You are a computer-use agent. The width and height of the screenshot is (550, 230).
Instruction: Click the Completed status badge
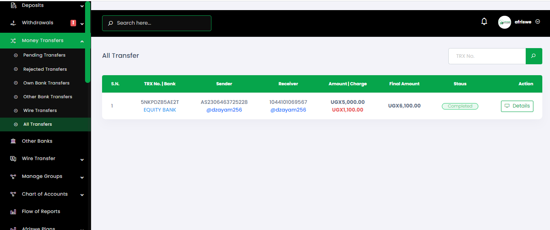460,106
